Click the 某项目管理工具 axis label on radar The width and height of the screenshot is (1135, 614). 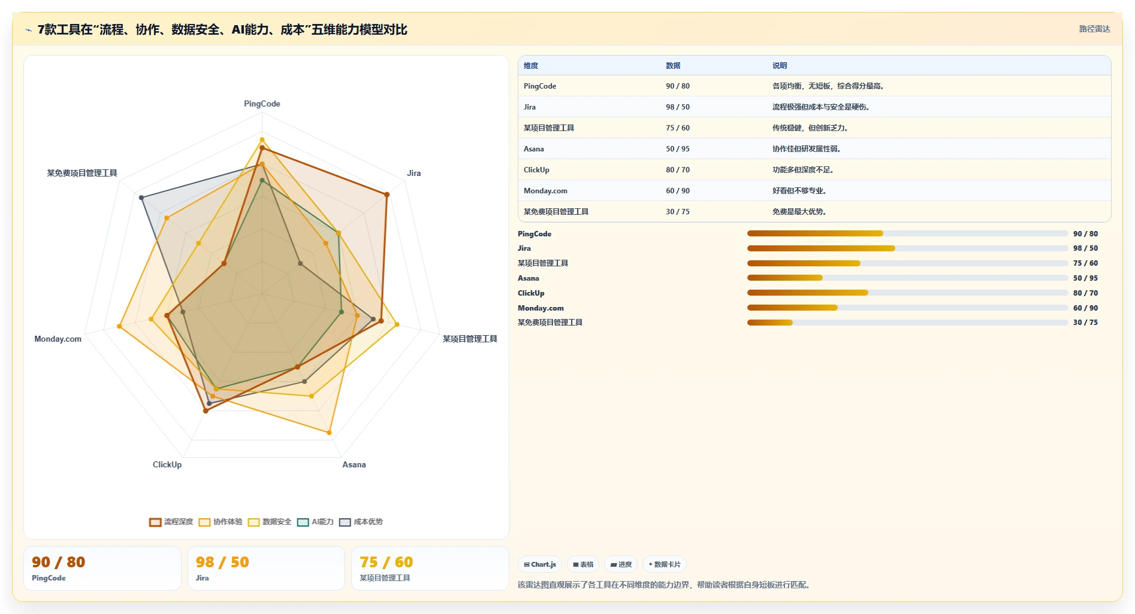pos(470,339)
